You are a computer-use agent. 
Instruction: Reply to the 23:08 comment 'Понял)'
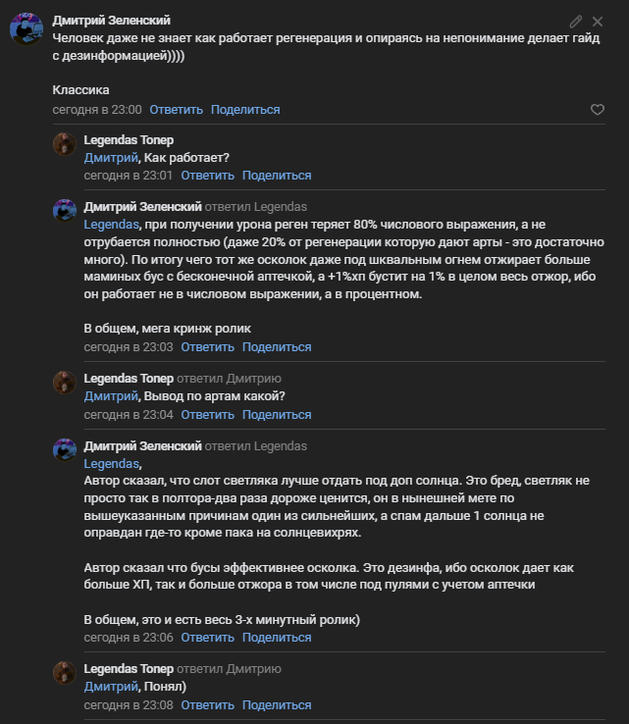[x=208, y=705]
